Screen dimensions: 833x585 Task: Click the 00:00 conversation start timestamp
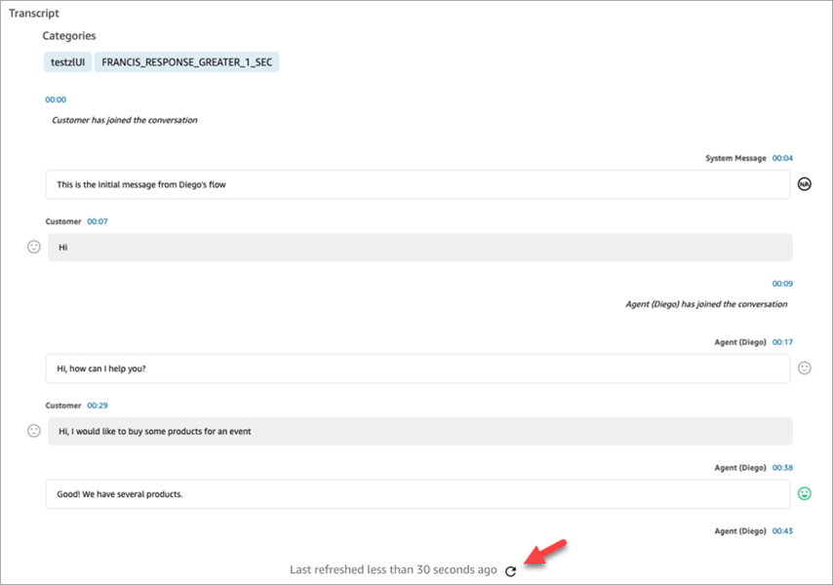[x=56, y=98]
